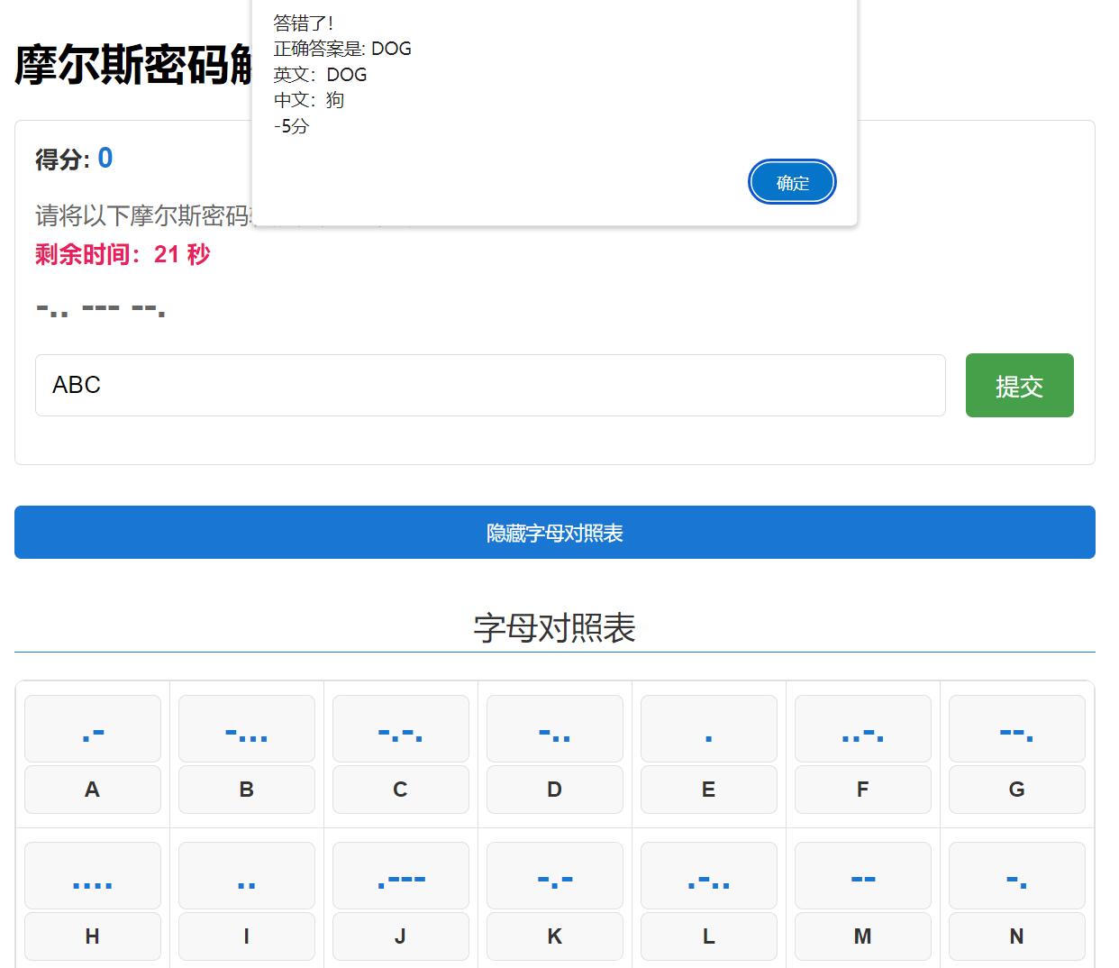Click the alert's 英文：DOG line
Image resolution: width=1119 pixels, height=968 pixels.
pos(321,75)
